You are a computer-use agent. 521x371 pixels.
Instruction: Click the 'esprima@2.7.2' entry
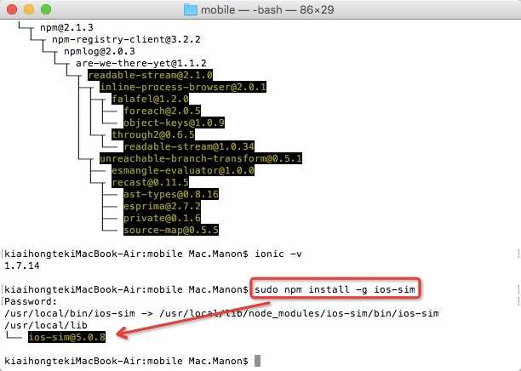pyautogui.click(x=162, y=207)
